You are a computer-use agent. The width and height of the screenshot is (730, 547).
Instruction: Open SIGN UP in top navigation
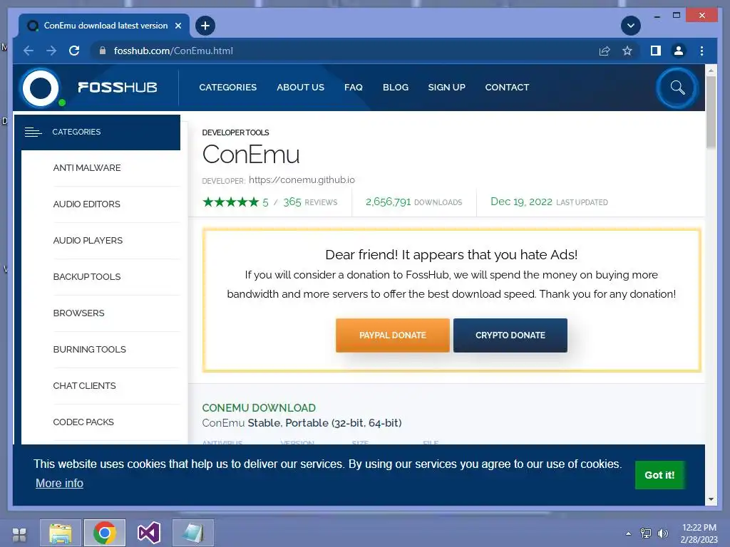(446, 88)
